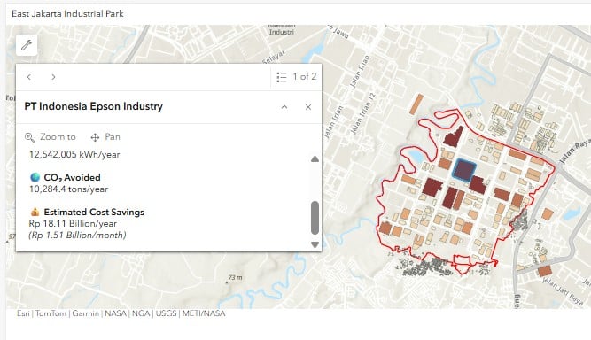Go to previous popup feature
591x340 pixels.
[29, 77]
